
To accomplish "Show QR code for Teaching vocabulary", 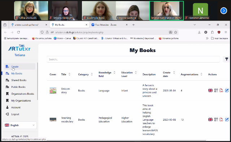I will pyautogui.click(x=216, y=120).
